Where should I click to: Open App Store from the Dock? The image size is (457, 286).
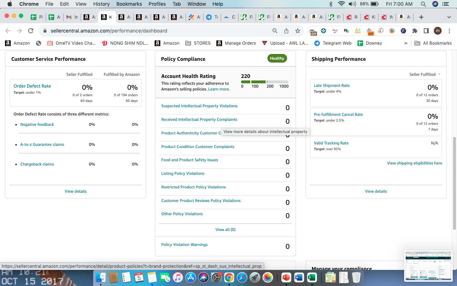coord(190,277)
